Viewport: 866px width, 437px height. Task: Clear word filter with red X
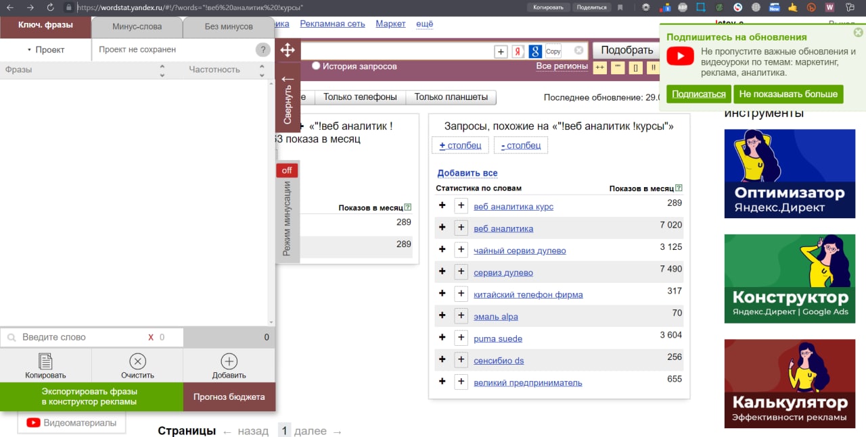pos(151,337)
